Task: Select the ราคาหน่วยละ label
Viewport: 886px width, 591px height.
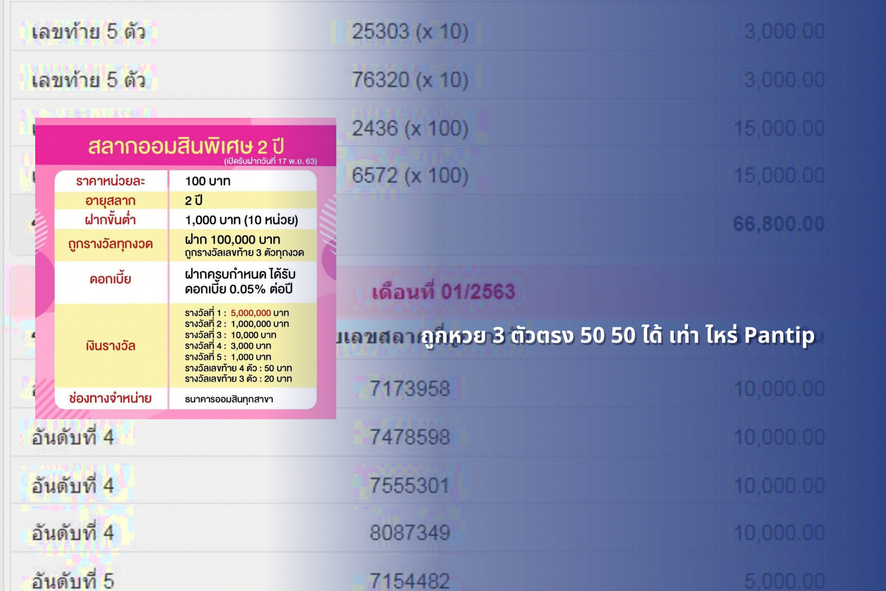Action: click(x=110, y=181)
